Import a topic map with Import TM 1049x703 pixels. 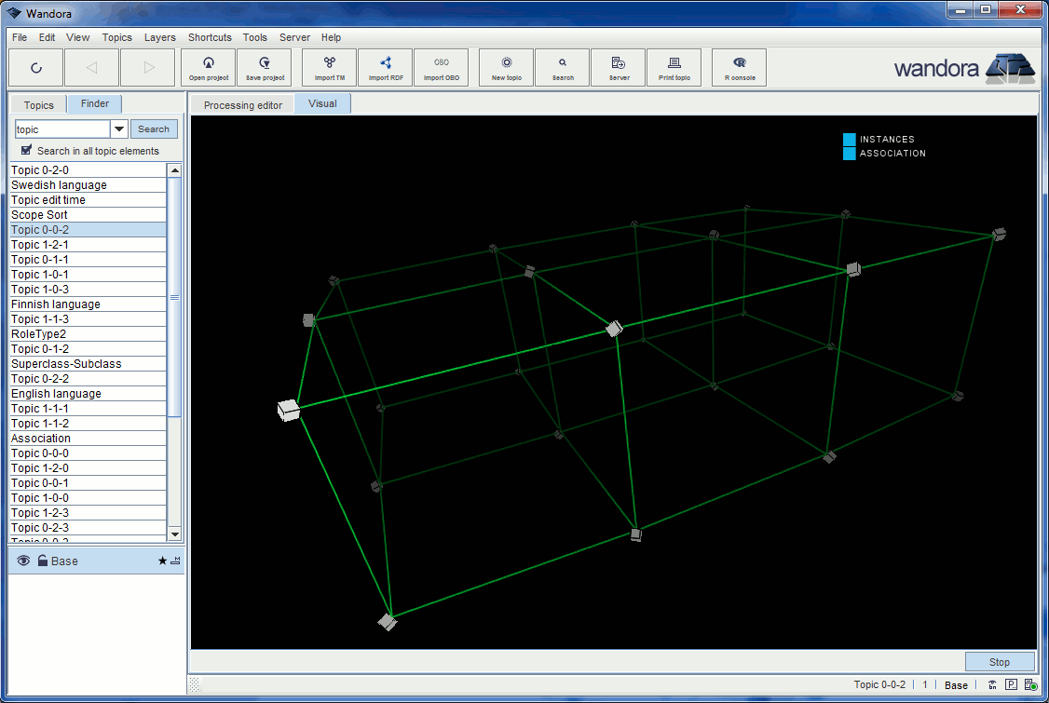coord(328,67)
